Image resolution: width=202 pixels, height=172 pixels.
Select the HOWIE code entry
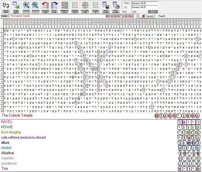(7, 127)
